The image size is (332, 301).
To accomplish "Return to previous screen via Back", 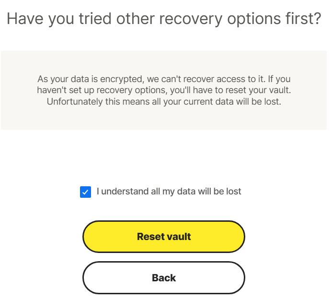I will click(x=164, y=278).
